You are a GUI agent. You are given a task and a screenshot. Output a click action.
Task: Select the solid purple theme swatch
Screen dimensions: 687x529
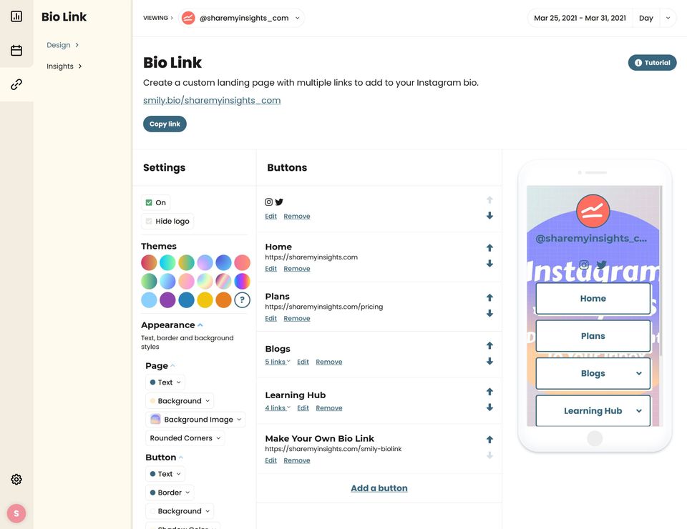coord(167,300)
